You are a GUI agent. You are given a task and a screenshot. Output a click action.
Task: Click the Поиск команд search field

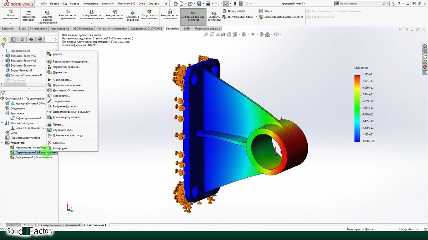pyautogui.click(x=360, y=4)
